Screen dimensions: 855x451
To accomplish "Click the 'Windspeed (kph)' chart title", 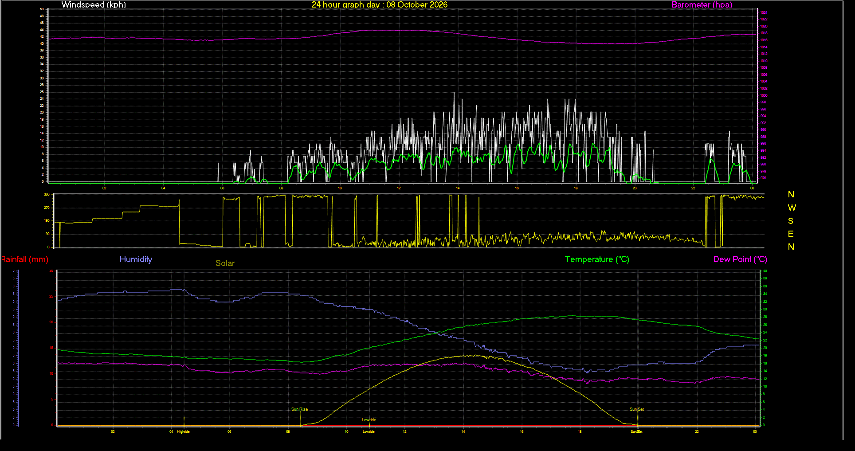I will coord(94,5).
